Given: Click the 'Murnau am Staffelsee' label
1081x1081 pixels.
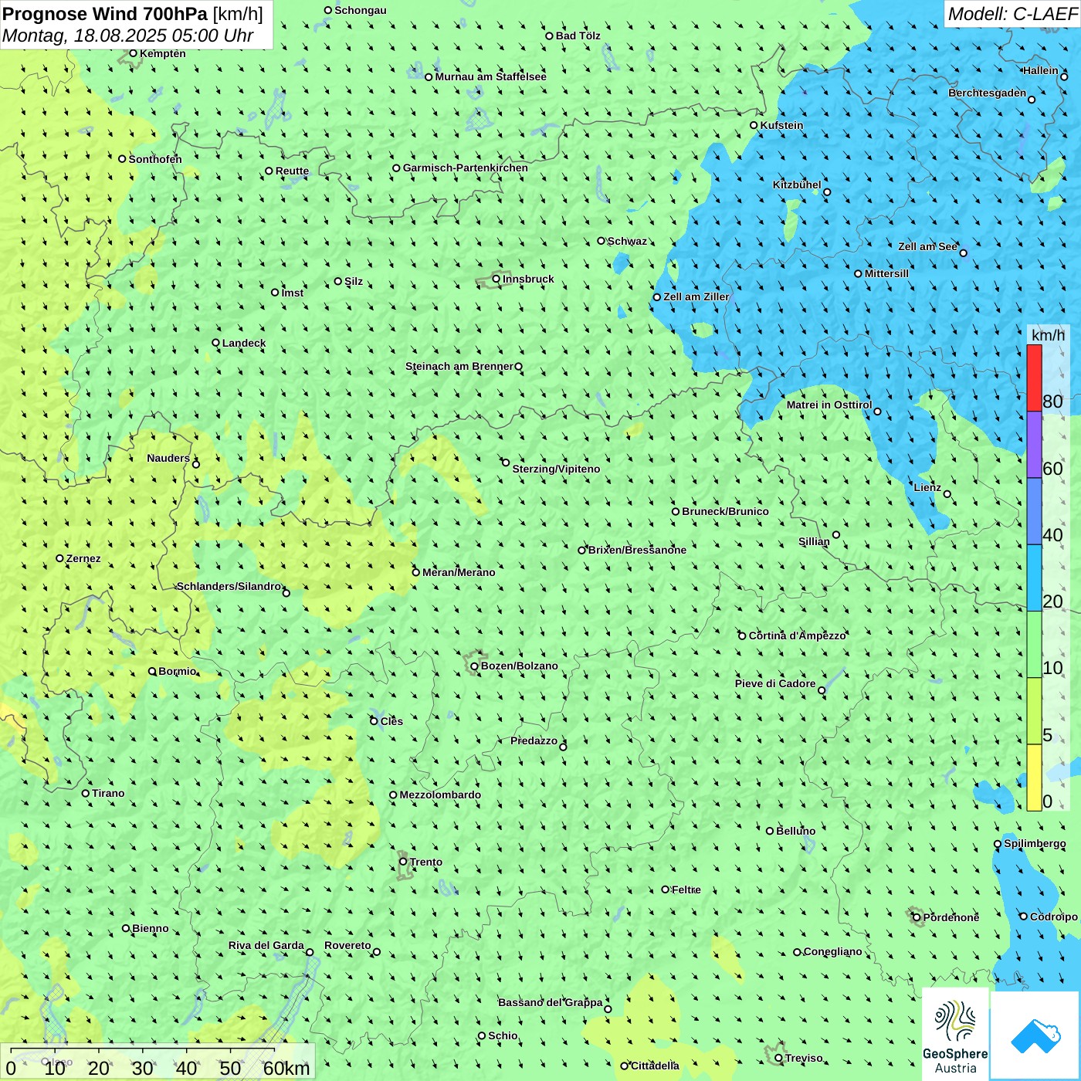Looking at the screenshot, I should click(490, 76).
